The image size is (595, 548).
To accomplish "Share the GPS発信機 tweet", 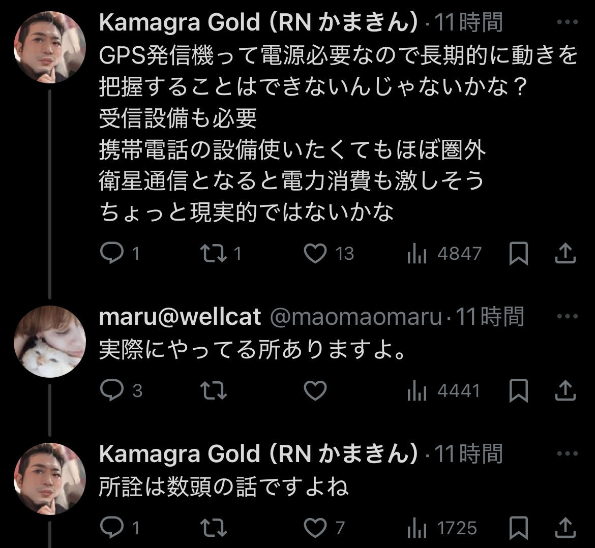I will coord(565,253).
